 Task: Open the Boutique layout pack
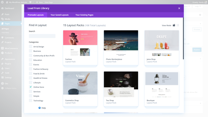click(162, 89)
